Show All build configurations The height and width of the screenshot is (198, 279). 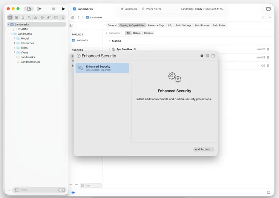128,33
